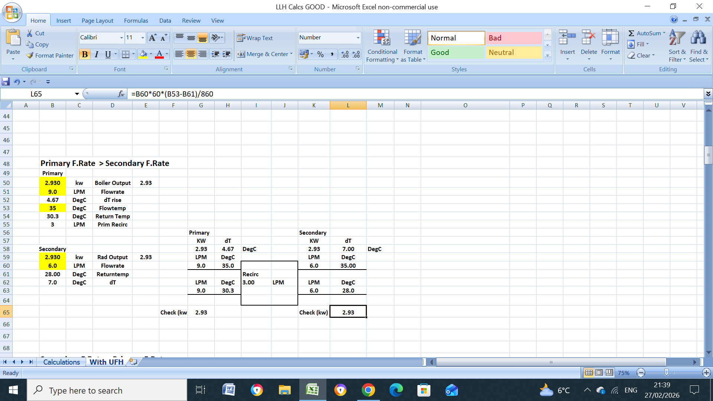The image size is (713, 401).
Task: Click the Save icon in quick access toolbar
Action: 6,82
